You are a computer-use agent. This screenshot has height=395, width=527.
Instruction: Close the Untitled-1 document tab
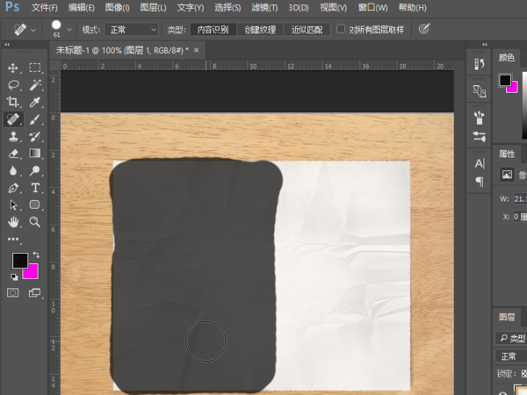[x=196, y=50]
